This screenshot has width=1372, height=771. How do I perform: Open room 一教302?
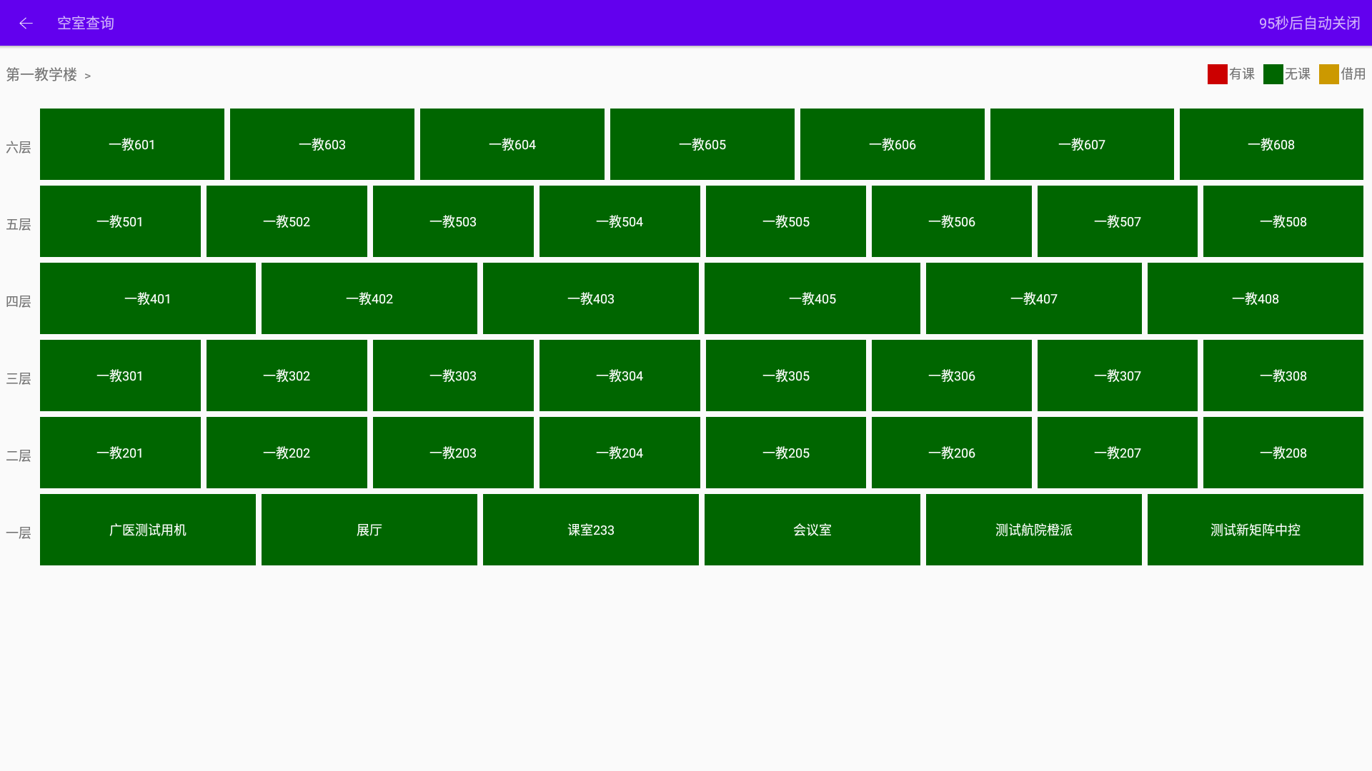[x=287, y=376]
